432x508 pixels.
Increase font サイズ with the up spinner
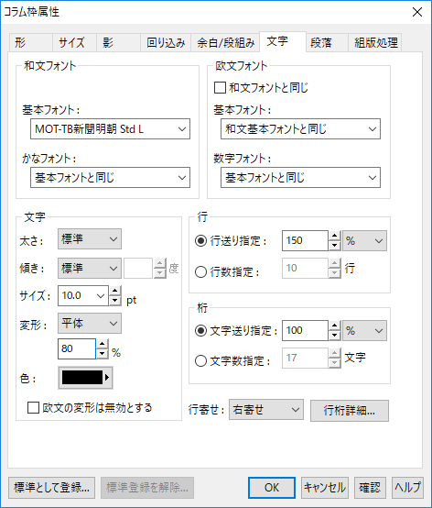click(x=115, y=291)
